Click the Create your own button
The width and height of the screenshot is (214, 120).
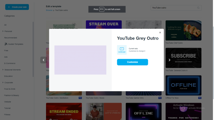click(17, 7)
